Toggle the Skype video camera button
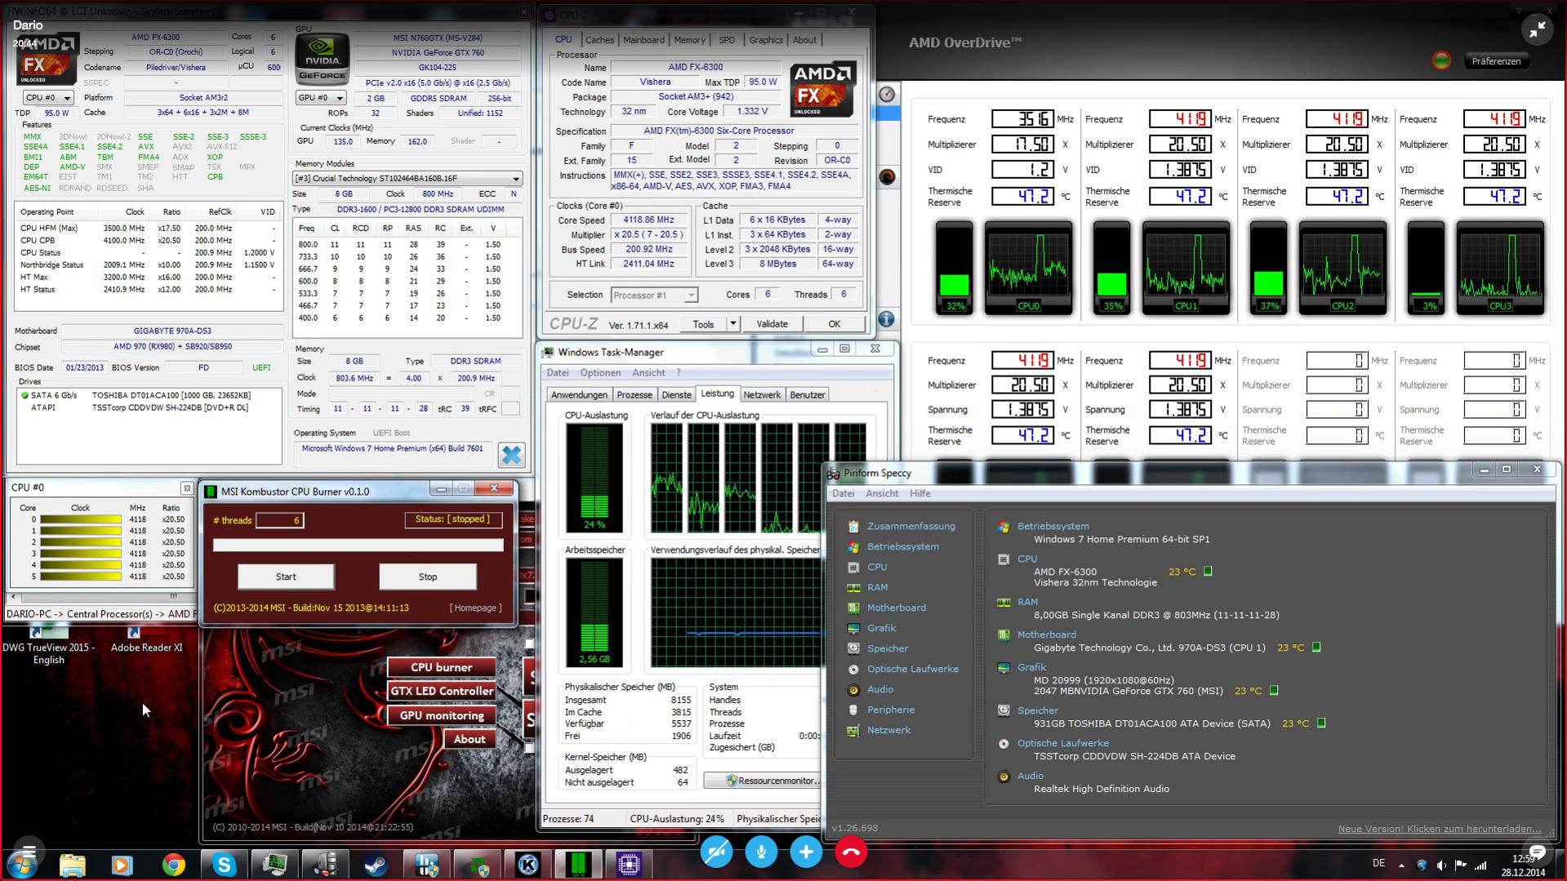This screenshot has height=881, width=1567. click(x=716, y=852)
